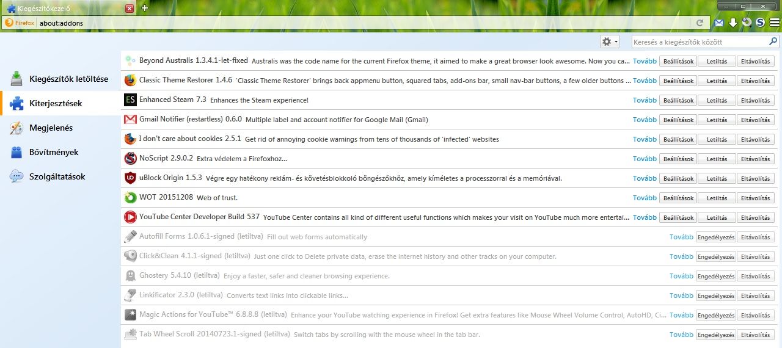Click the Linkificator extension icon
782x348 pixels.
[x=130, y=295]
